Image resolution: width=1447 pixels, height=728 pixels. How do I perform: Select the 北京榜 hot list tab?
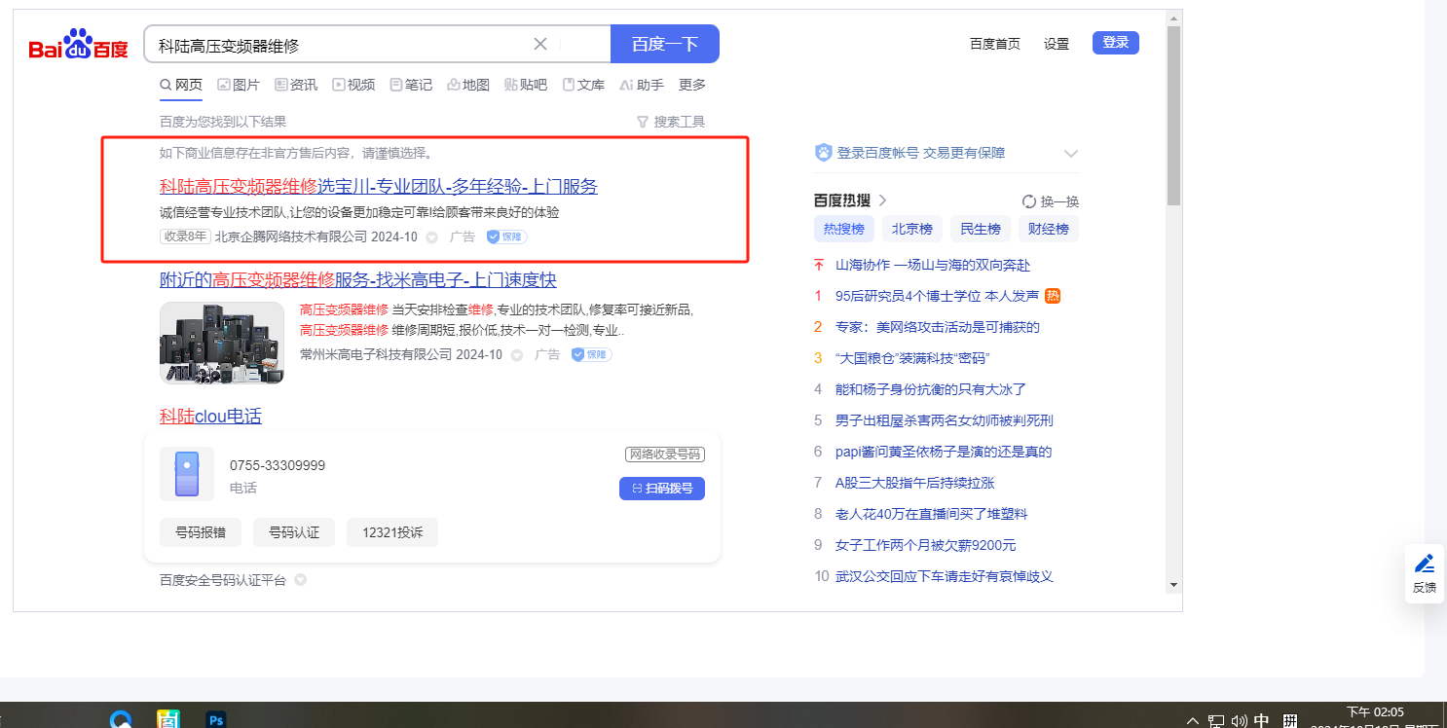tap(912, 229)
